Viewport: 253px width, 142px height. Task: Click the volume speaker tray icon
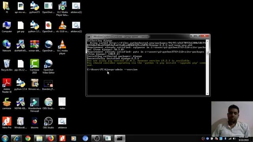click(x=234, y=138)
